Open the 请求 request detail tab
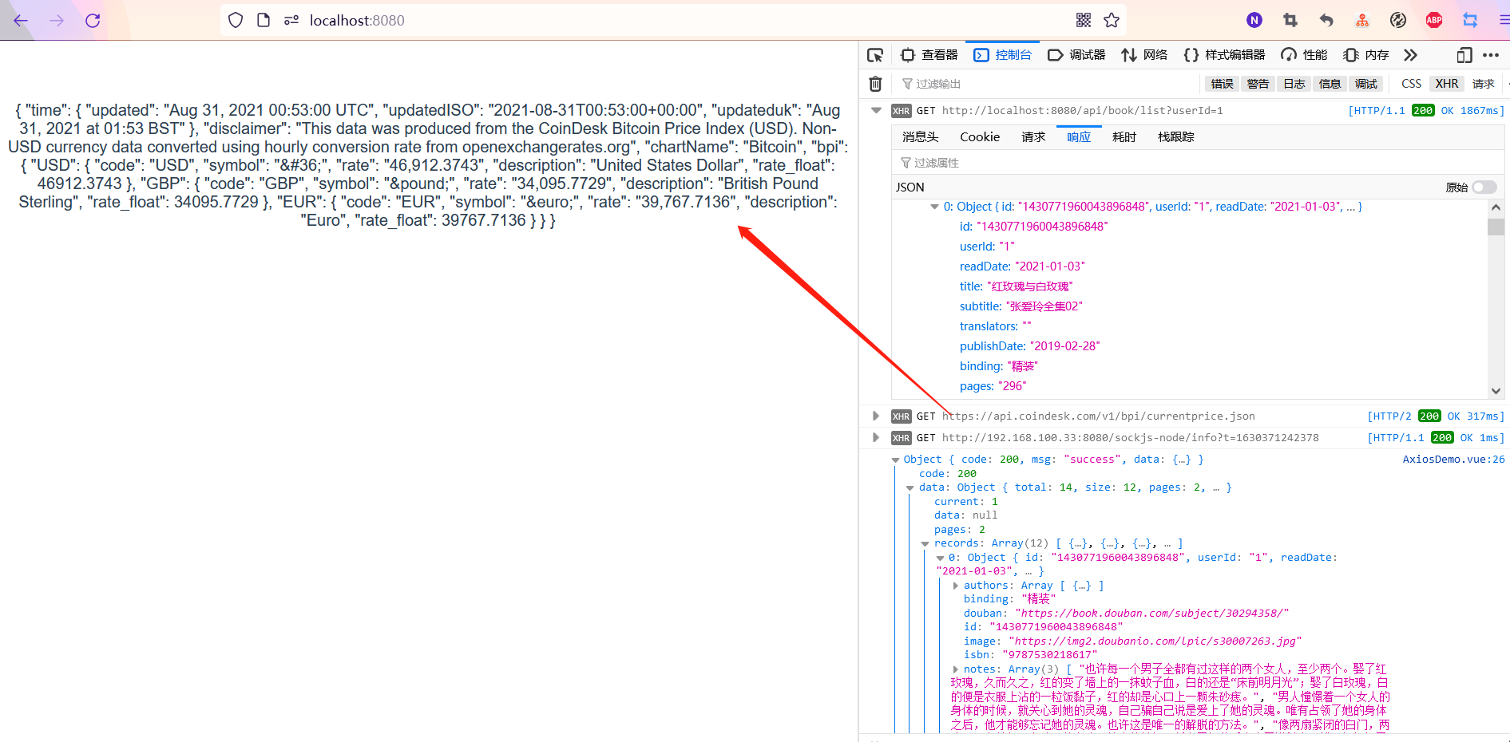The image size is (1510, 742). (x=1033, y=137)
